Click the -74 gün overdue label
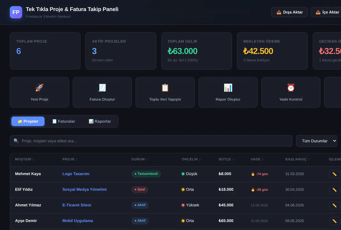The image size is (341, 230). pos(259,174)
